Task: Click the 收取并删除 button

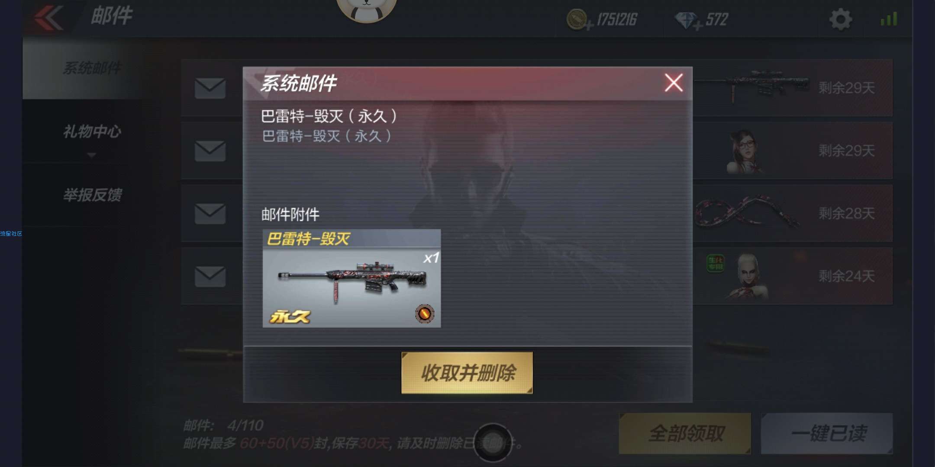Action: (x=467, y=373)
